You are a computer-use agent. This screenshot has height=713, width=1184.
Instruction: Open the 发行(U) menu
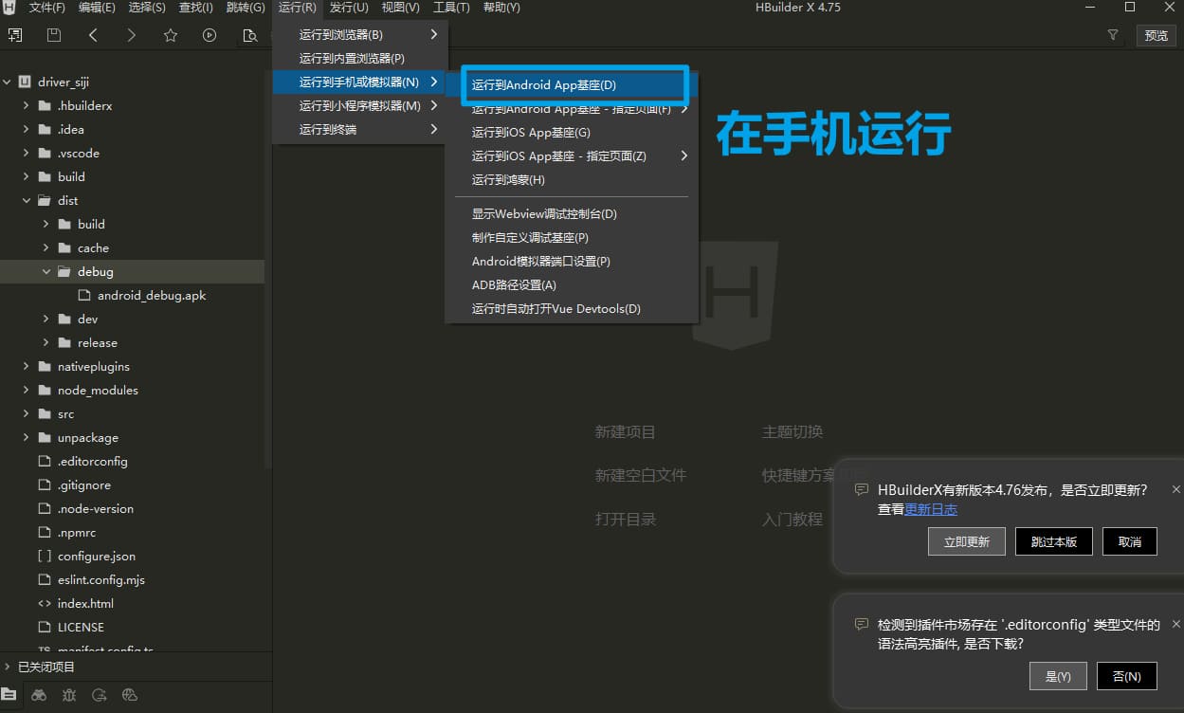coord(349,8)
